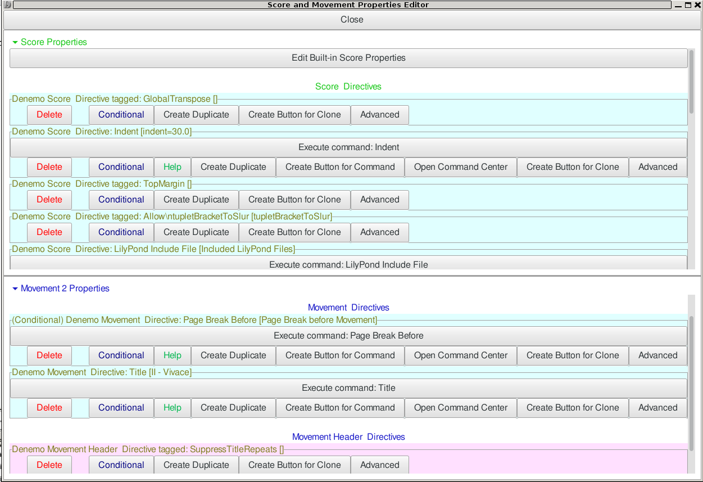
Task: Open Advanced options for tupletBracketToSlur directive
Action: 380,232
